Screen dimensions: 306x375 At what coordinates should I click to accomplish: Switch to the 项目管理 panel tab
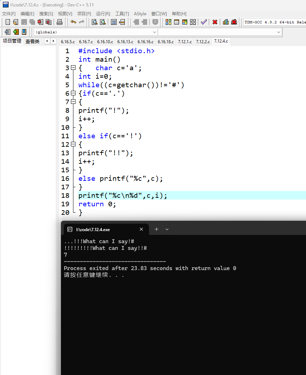click(12, 41)
